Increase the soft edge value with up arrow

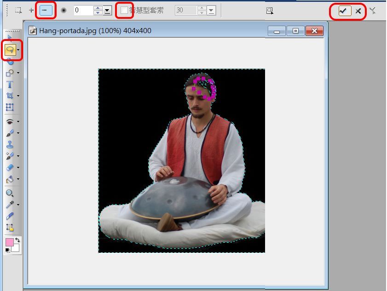(98, 8)
